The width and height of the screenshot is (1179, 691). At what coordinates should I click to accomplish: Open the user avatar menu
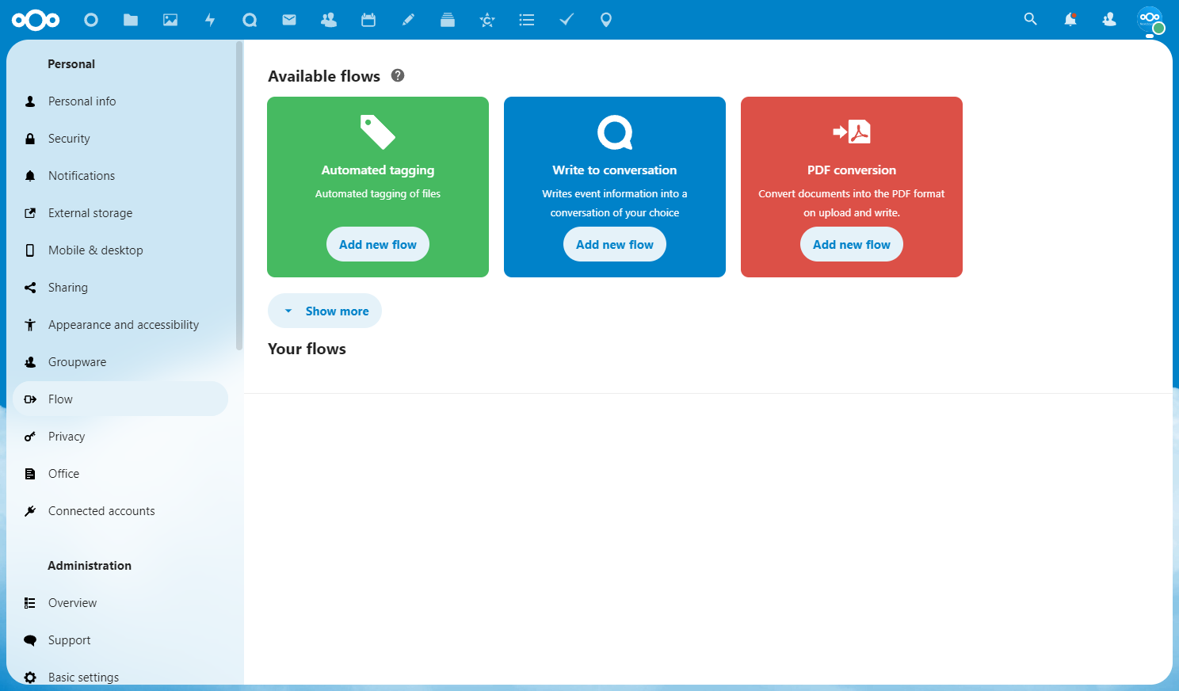tap(1150, 19)
